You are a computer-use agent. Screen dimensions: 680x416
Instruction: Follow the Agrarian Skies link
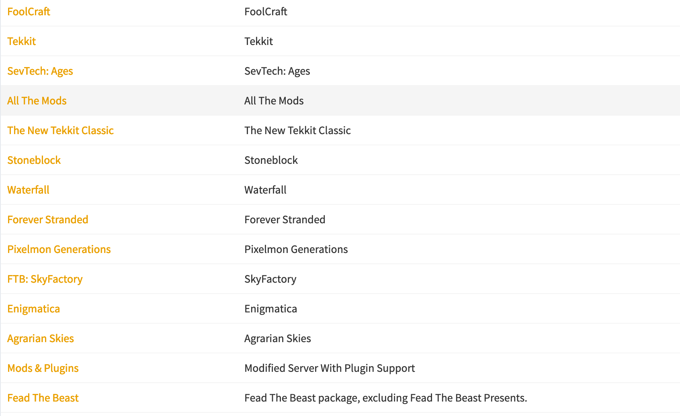pyautogui.click(x=41, y=339)
